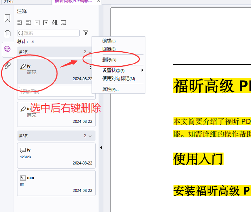Viewport: 251px width, 212px height.
Task: Choose 删除(D) from context menu
Action: pyautogui.click(x=118, y=60)
